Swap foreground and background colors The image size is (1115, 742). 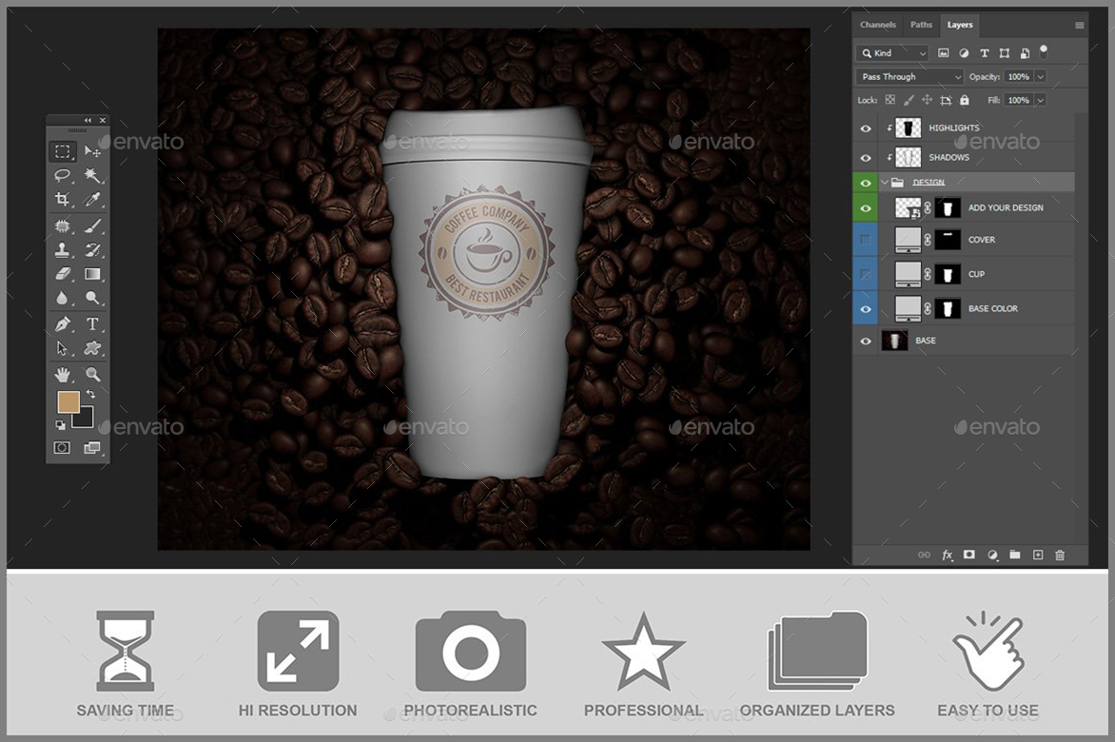[91, 394]
